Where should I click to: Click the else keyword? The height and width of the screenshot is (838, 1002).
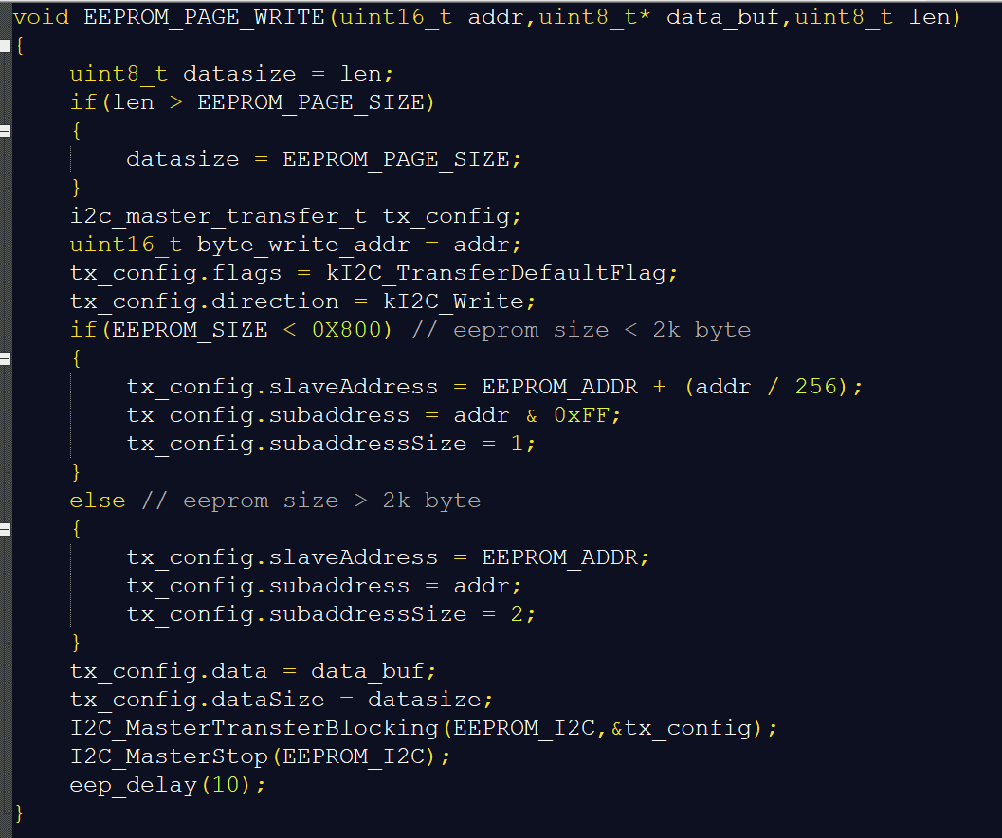tap(97, 501)
